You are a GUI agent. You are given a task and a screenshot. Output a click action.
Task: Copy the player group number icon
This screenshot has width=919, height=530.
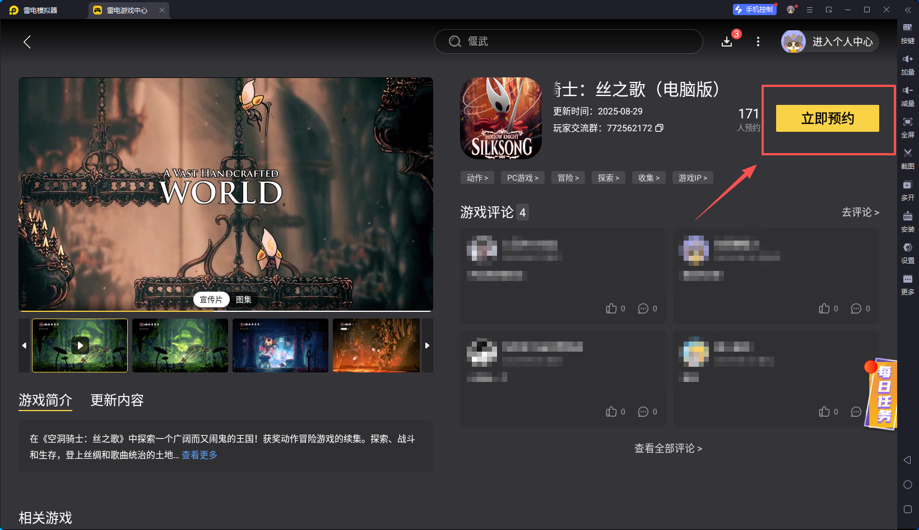[660, 128]
